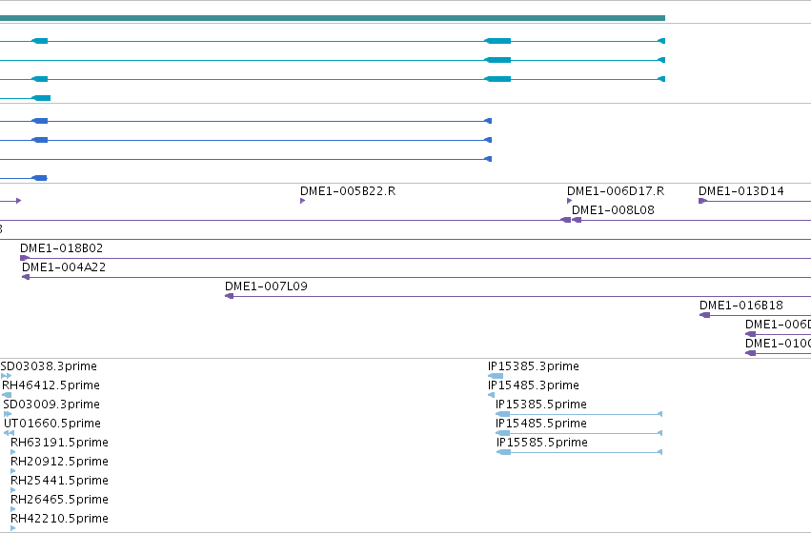Click the SD03009.3prime label
The width and height of the screenshot is (811, 533).
tap(51, 405)
